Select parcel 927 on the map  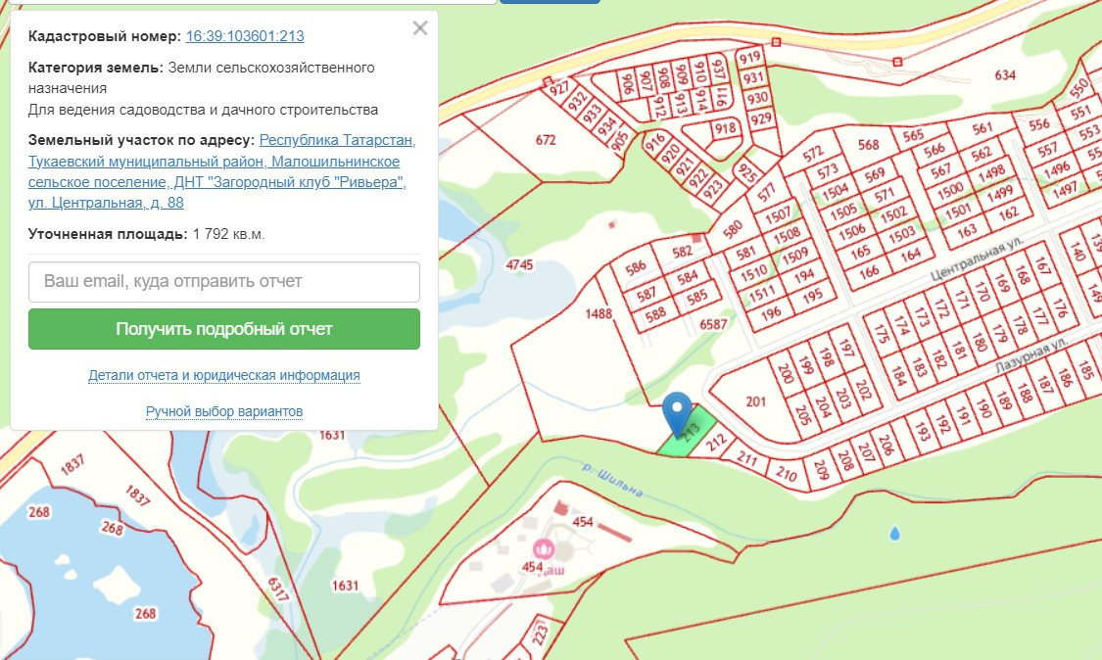(x=559, y=89)
